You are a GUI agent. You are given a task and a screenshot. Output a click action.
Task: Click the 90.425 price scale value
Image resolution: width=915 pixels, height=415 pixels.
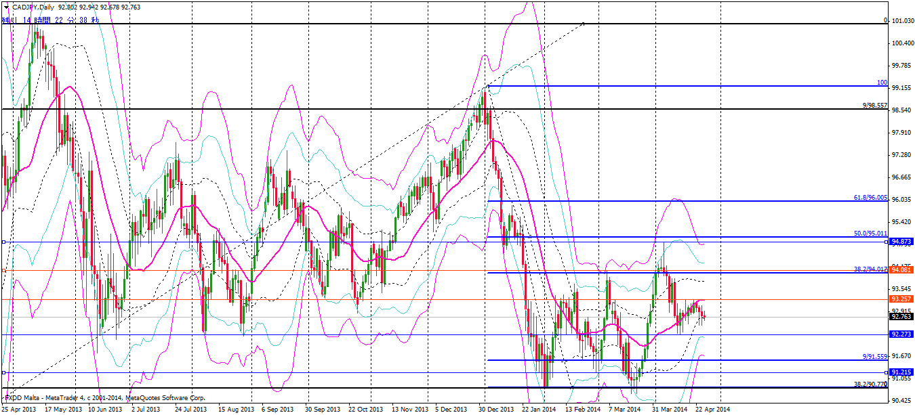pos(902,401)
